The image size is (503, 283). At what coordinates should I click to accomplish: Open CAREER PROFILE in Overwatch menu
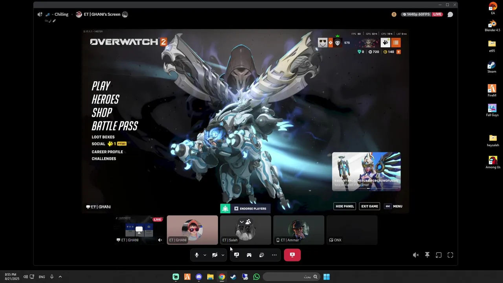tap(107, 152)
